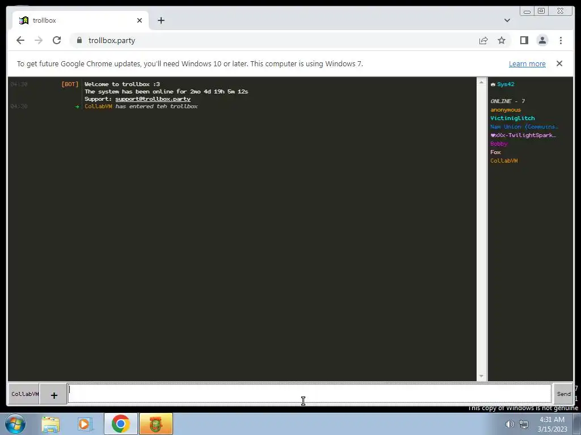Switch to Google Chrome in the taskbar

tap(120, 424)
